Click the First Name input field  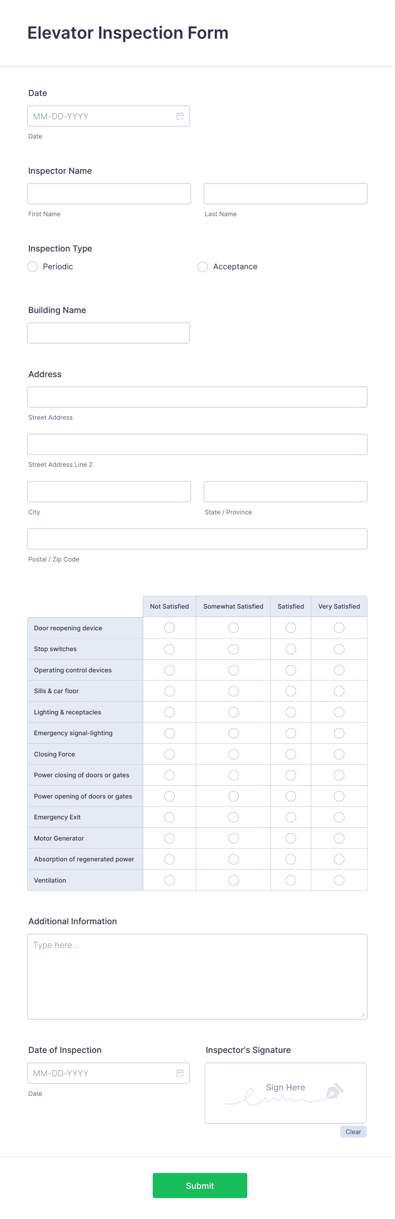109,194
